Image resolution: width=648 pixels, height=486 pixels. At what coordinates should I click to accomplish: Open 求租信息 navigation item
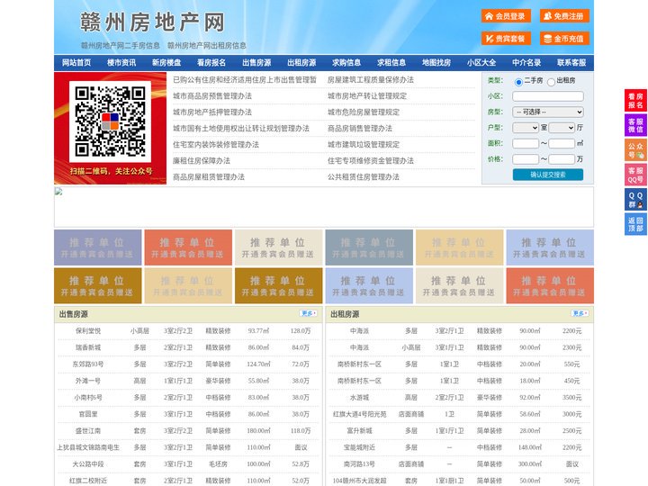point(391,63)
